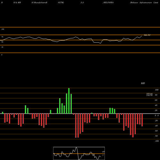Click the 40 tick label on the MR axis
Viewport: 160px width, 160px height.
point(156,105)
